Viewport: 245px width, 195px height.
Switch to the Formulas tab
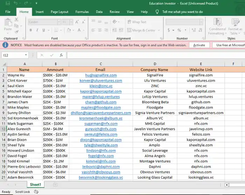82,12
